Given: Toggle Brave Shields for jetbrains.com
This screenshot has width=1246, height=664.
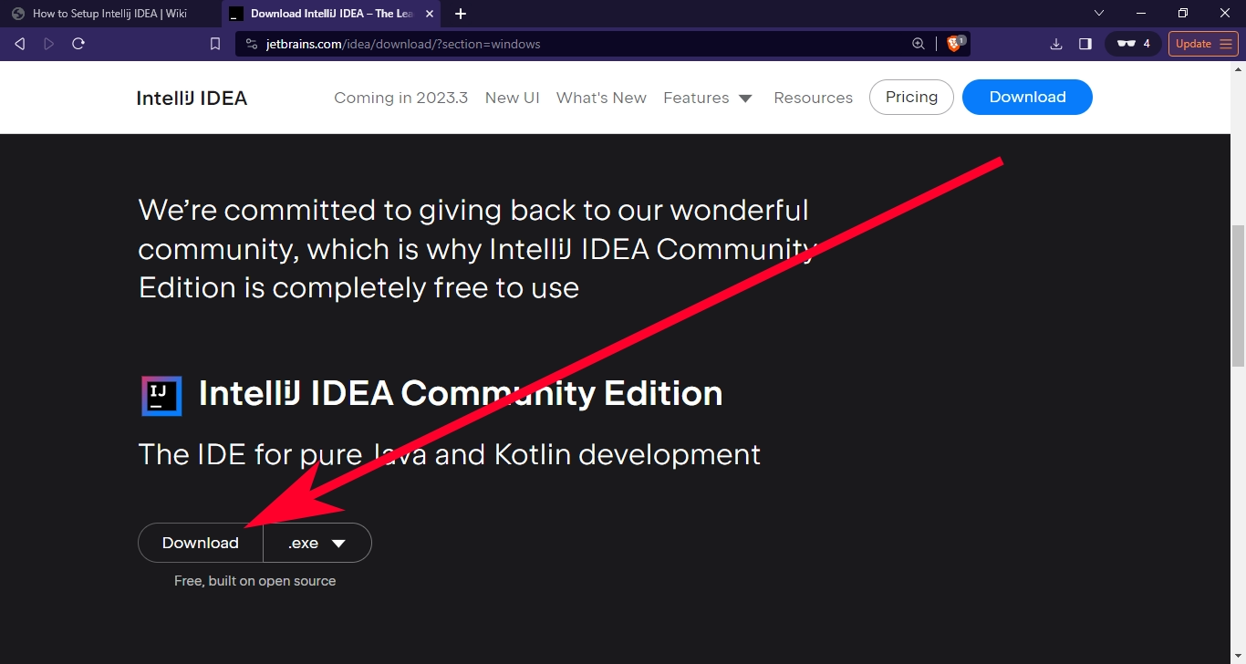Looking at the screenshot, I should click(954, 43).
